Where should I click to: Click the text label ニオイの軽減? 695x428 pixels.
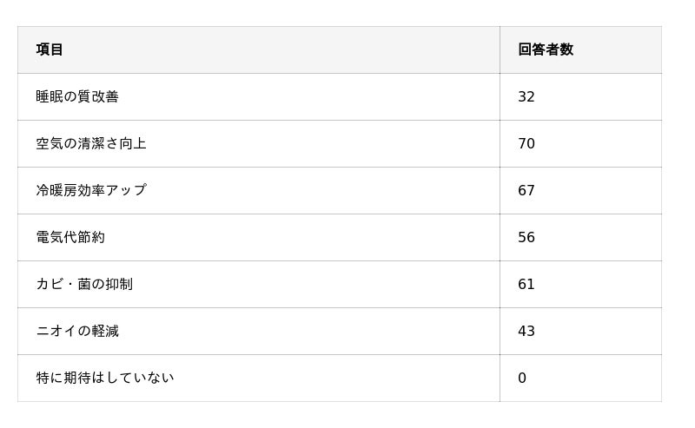[x=77, y=331]
